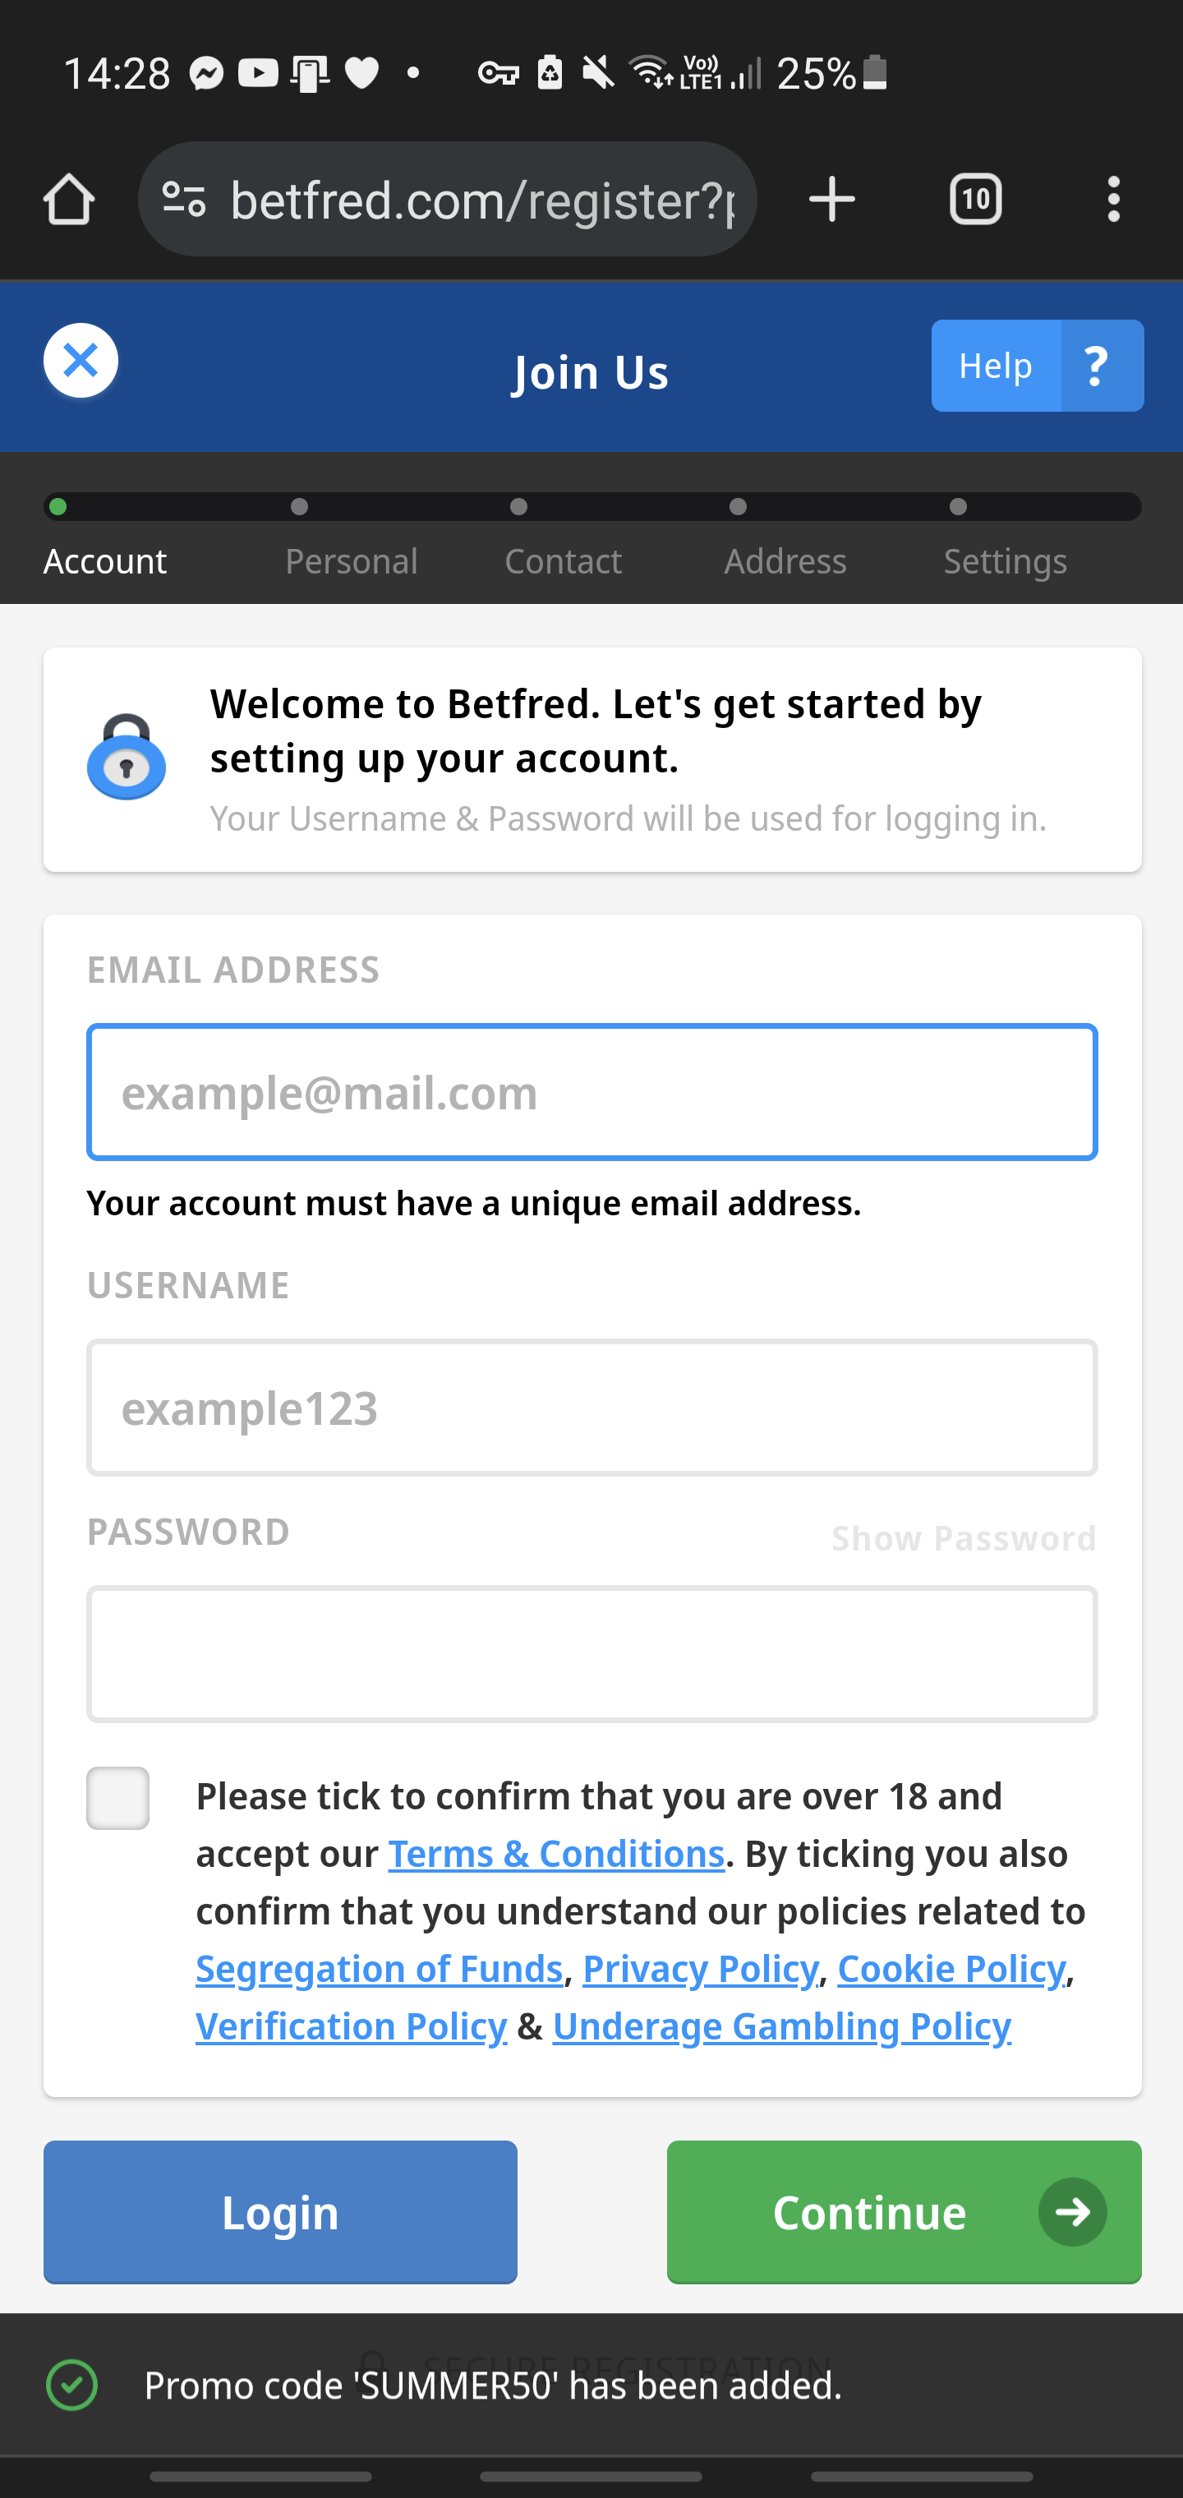Open the Chrome home icon

69,199
